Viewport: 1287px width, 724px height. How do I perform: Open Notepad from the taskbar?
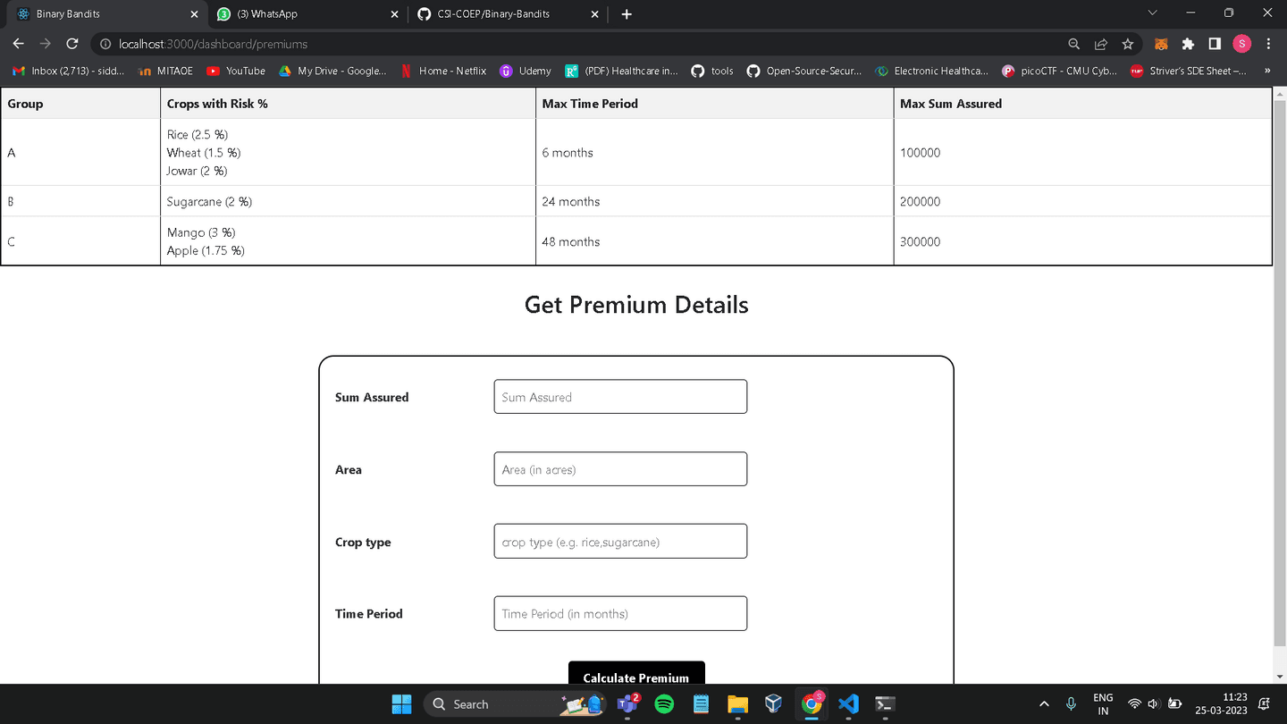click(701, 704)
